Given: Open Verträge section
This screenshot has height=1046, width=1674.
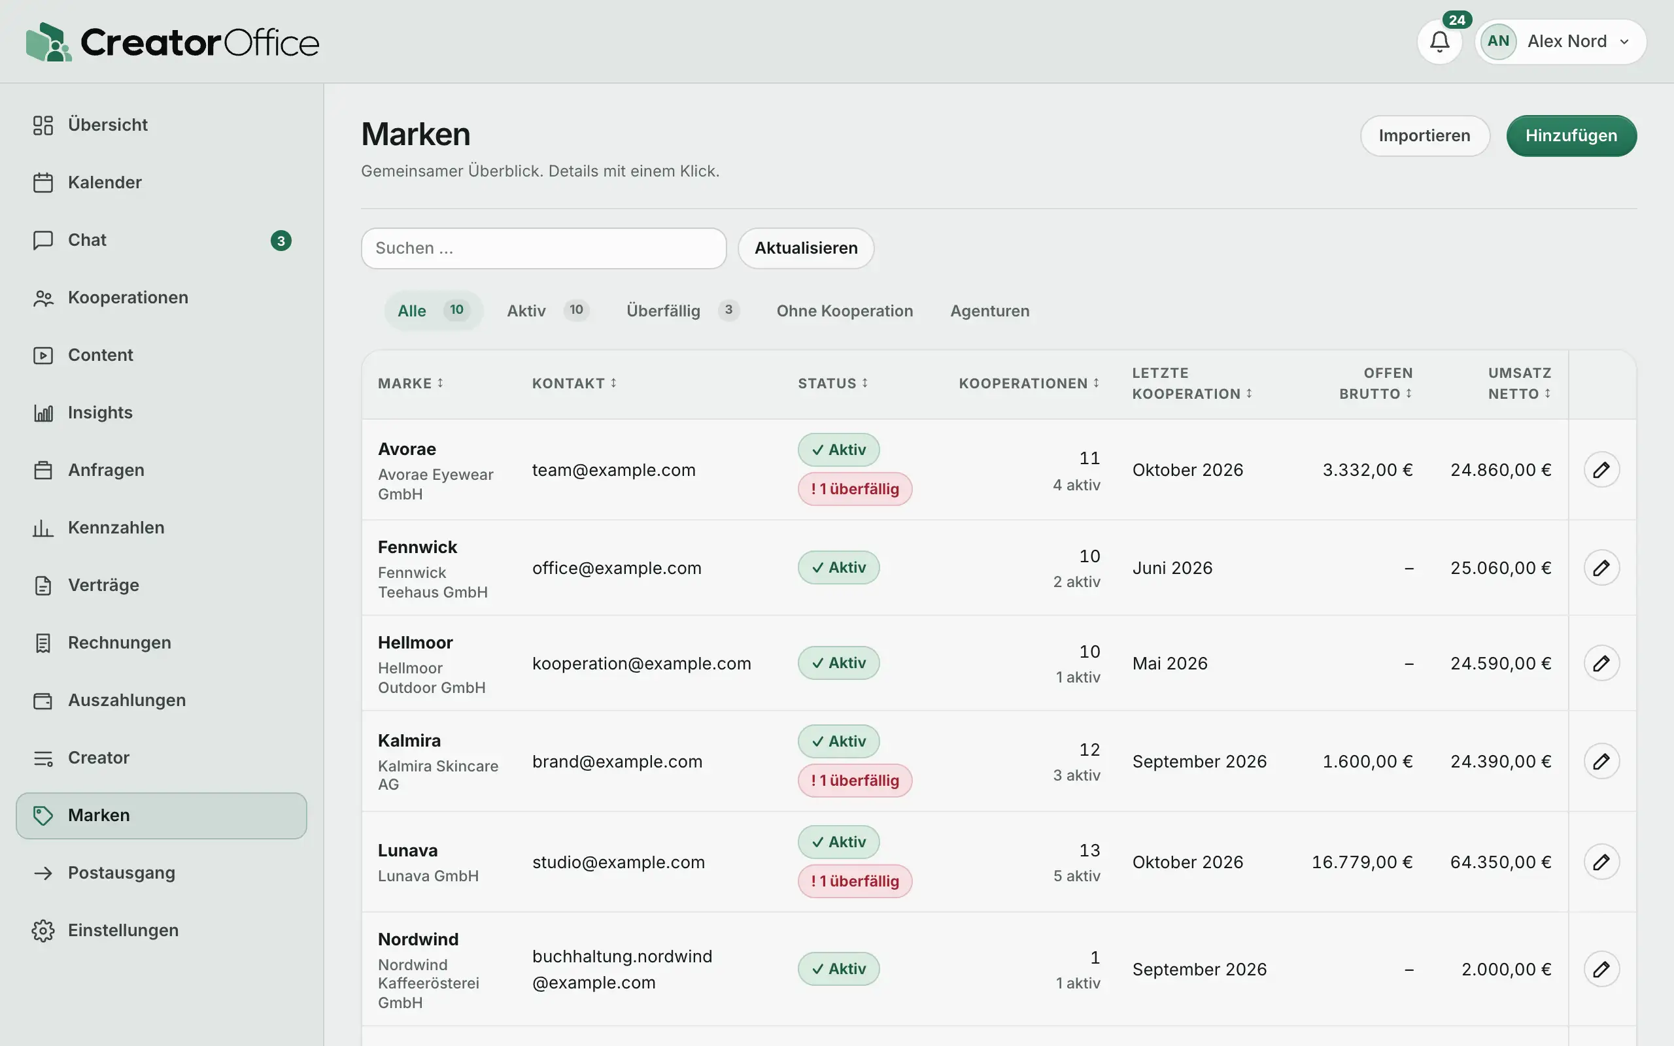Looking at the screenshot, I should pyautogui.click(x=161, y=585).
